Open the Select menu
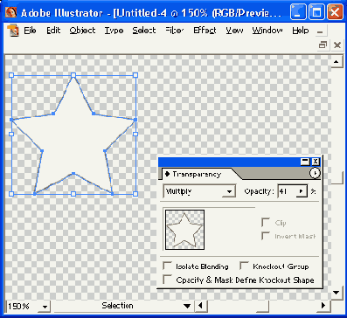Viewport: 347px width, 318px height. [144, 31]
